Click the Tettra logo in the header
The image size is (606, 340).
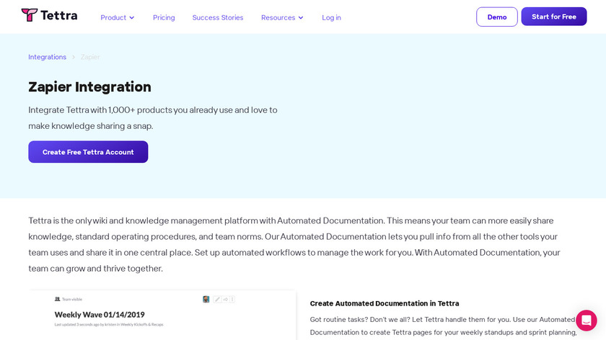point(49,15)
